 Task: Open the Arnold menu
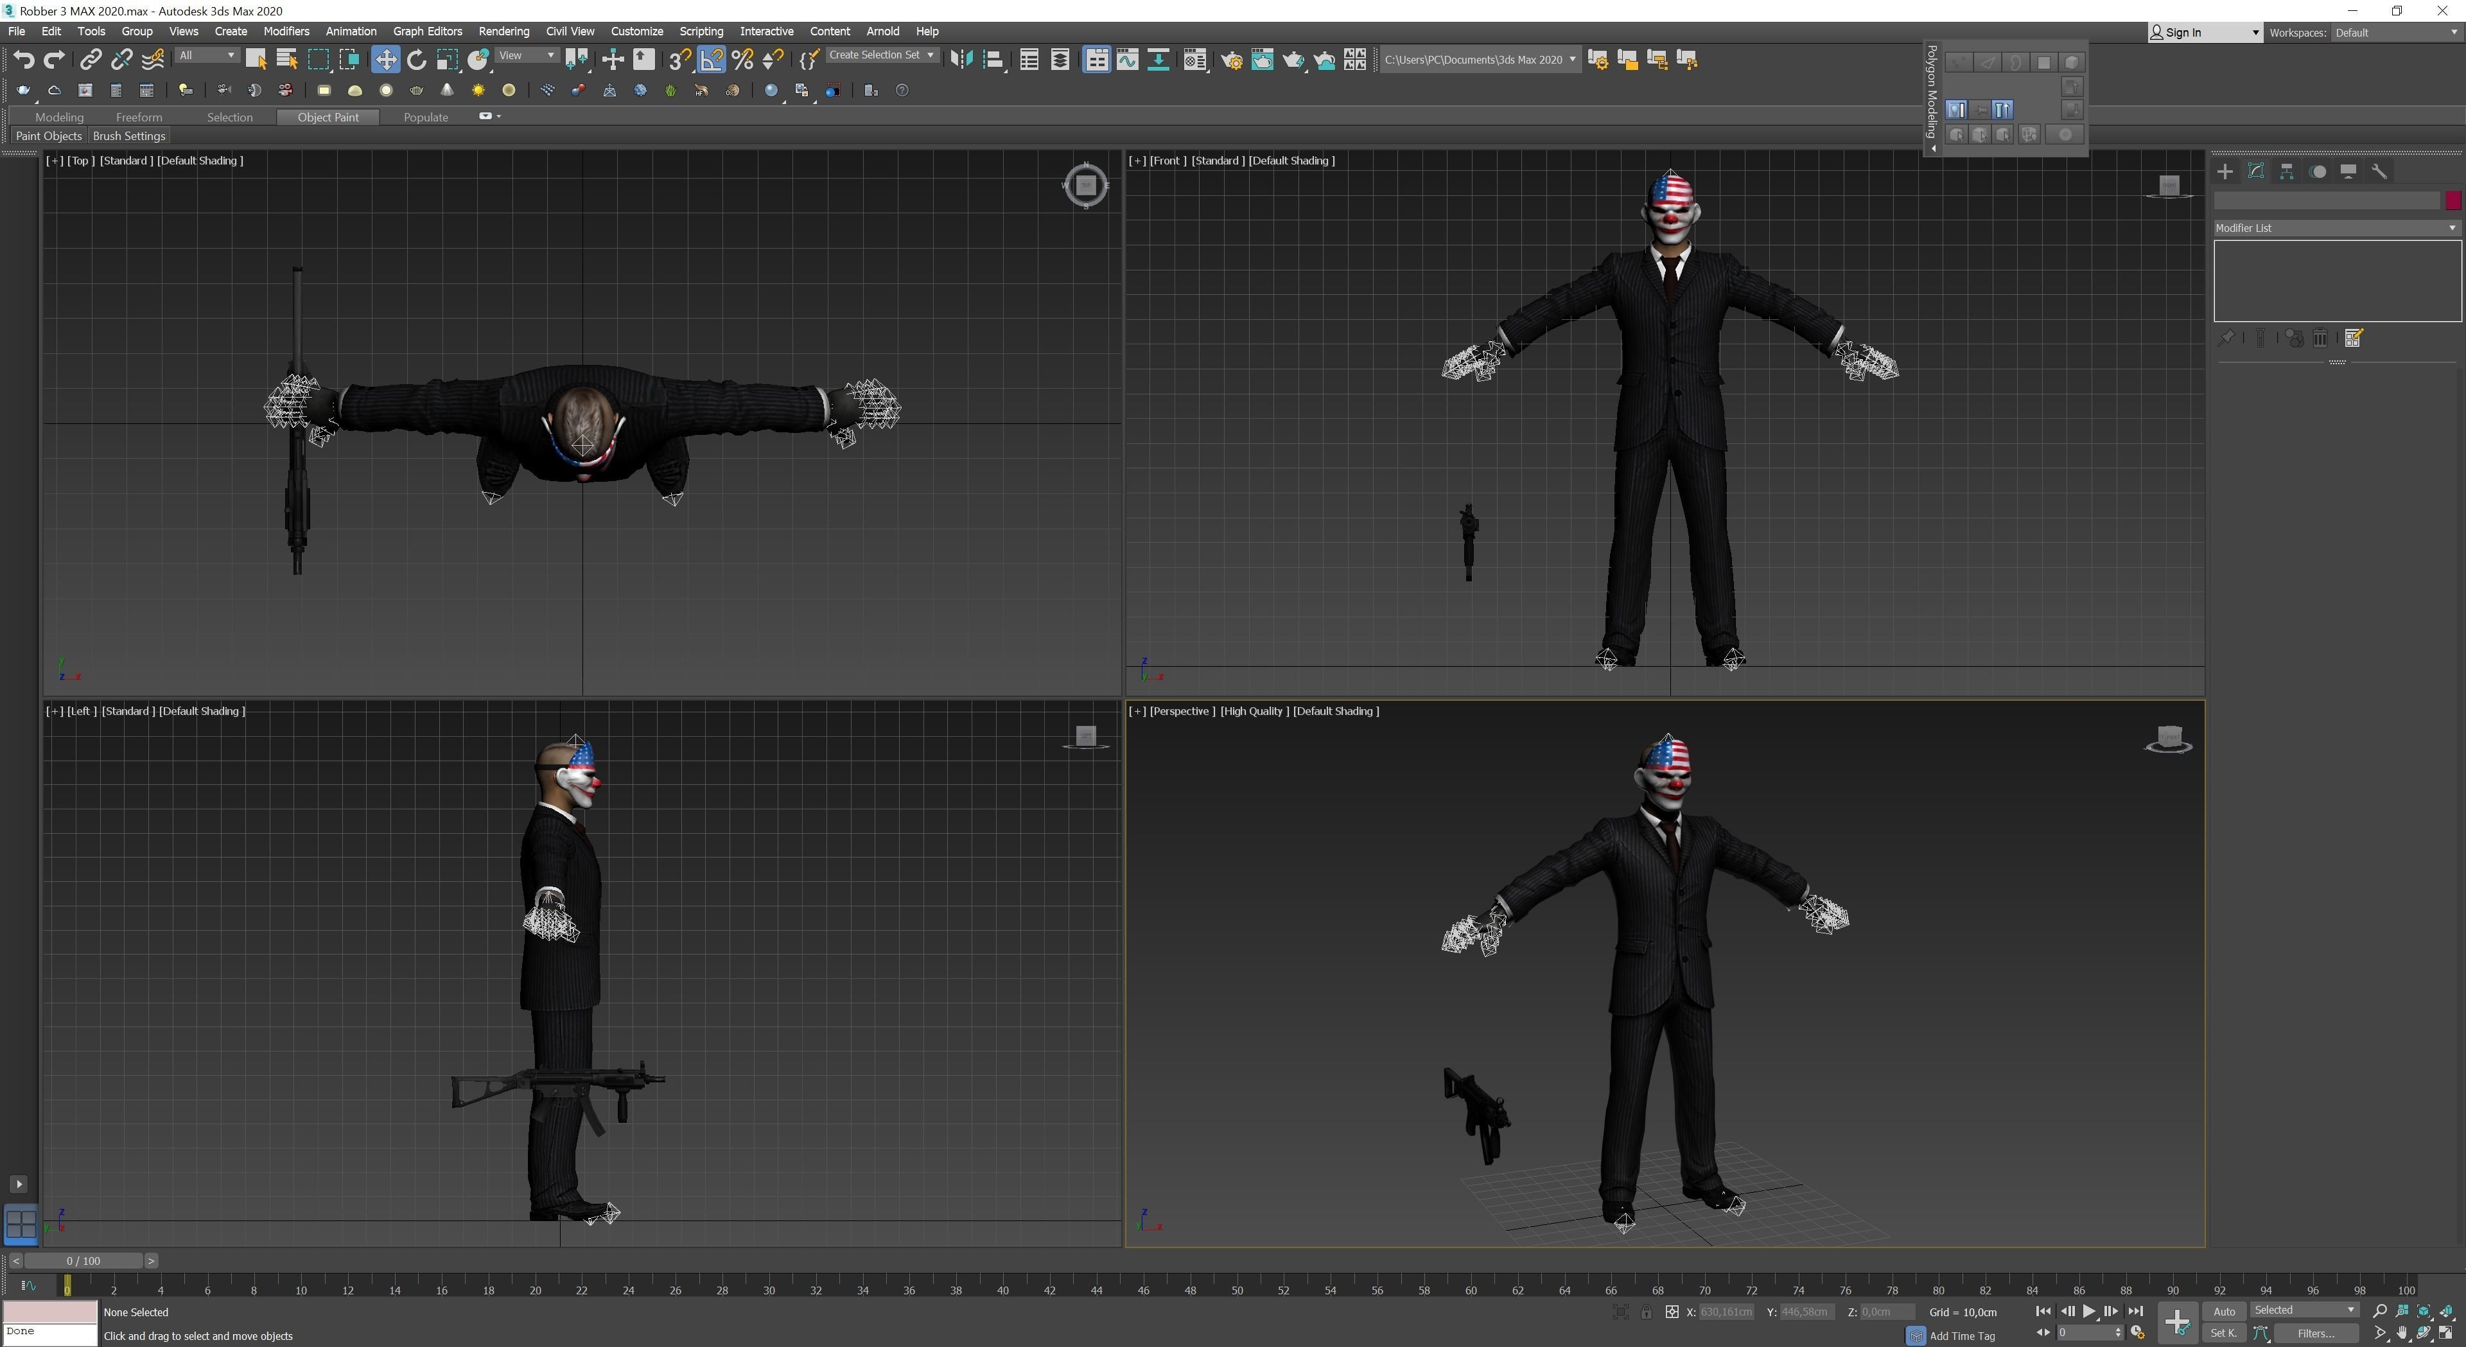click(x=882, y=31)
